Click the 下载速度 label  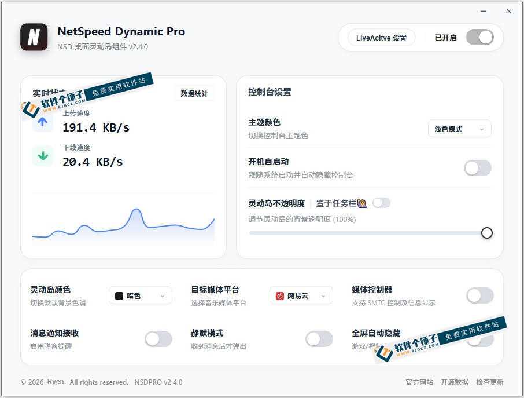click(x=76, y=147)
